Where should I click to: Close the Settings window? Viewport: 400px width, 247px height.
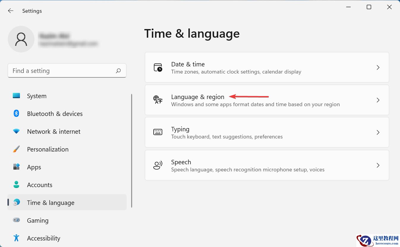[x=389, y=7]
